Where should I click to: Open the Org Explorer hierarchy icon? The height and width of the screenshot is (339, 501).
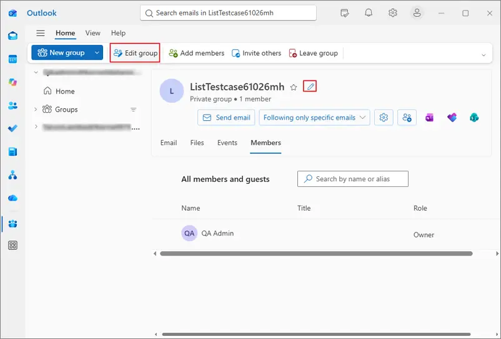pyautogui.click(x=12, y=174)
